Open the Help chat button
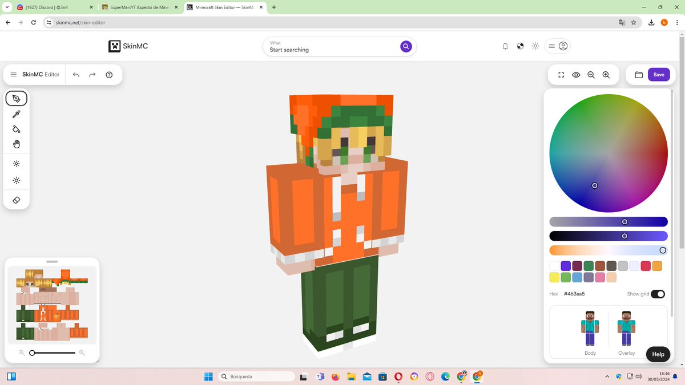Viewport: 685px width, 385px height. pos(658,354)
